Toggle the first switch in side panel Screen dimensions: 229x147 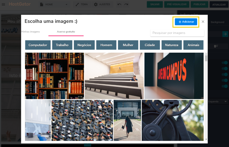225,63
